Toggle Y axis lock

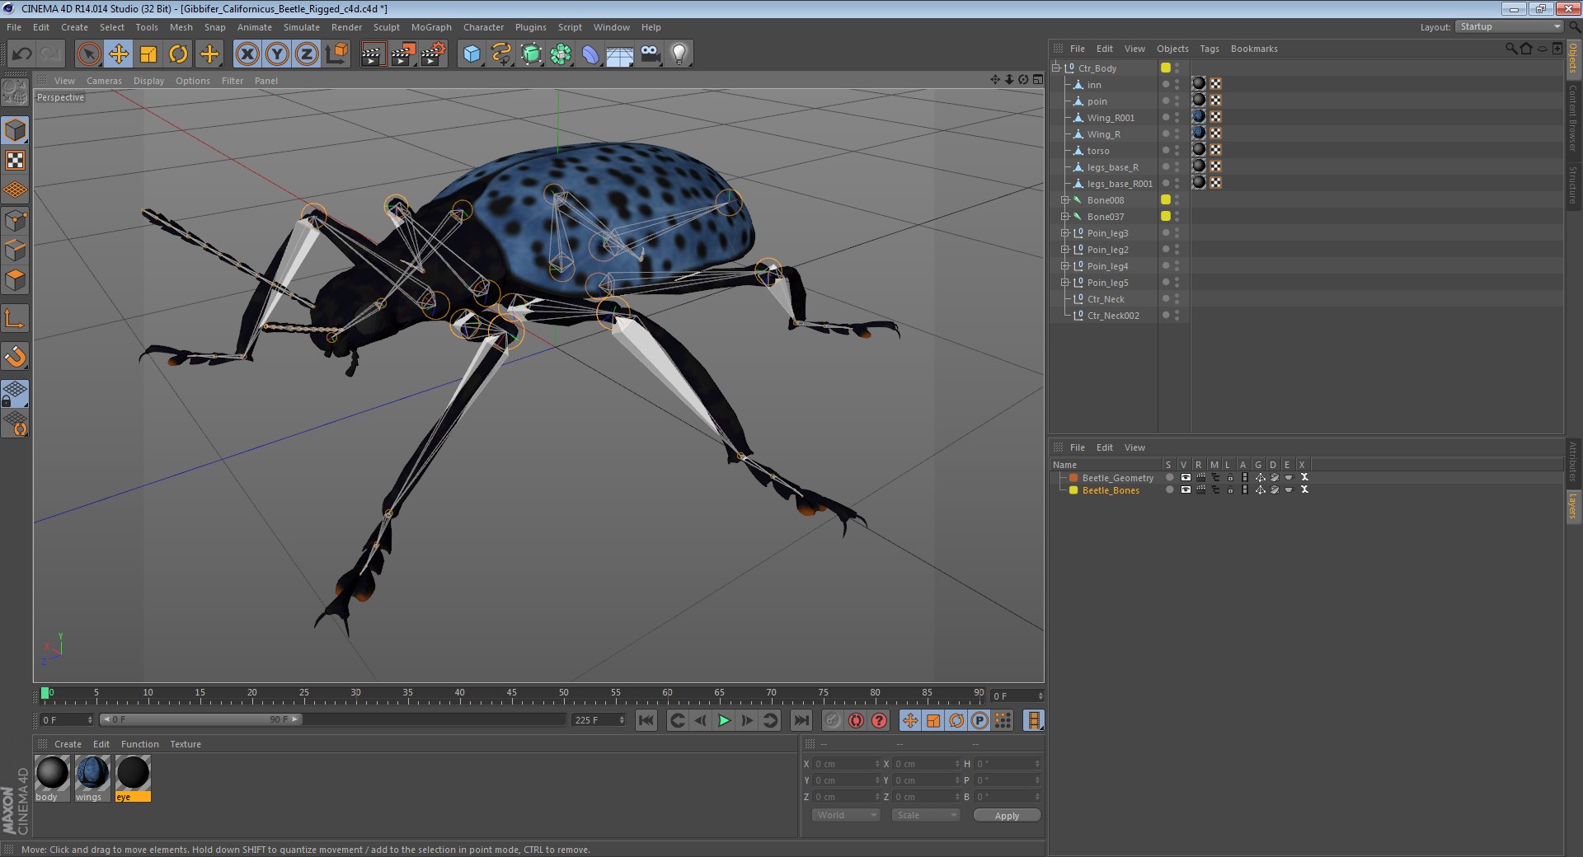coord(277,54)
